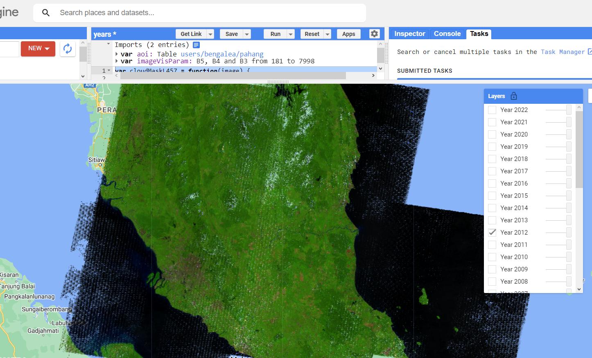
Task: Switch to the Console tab
Action: 447,34
